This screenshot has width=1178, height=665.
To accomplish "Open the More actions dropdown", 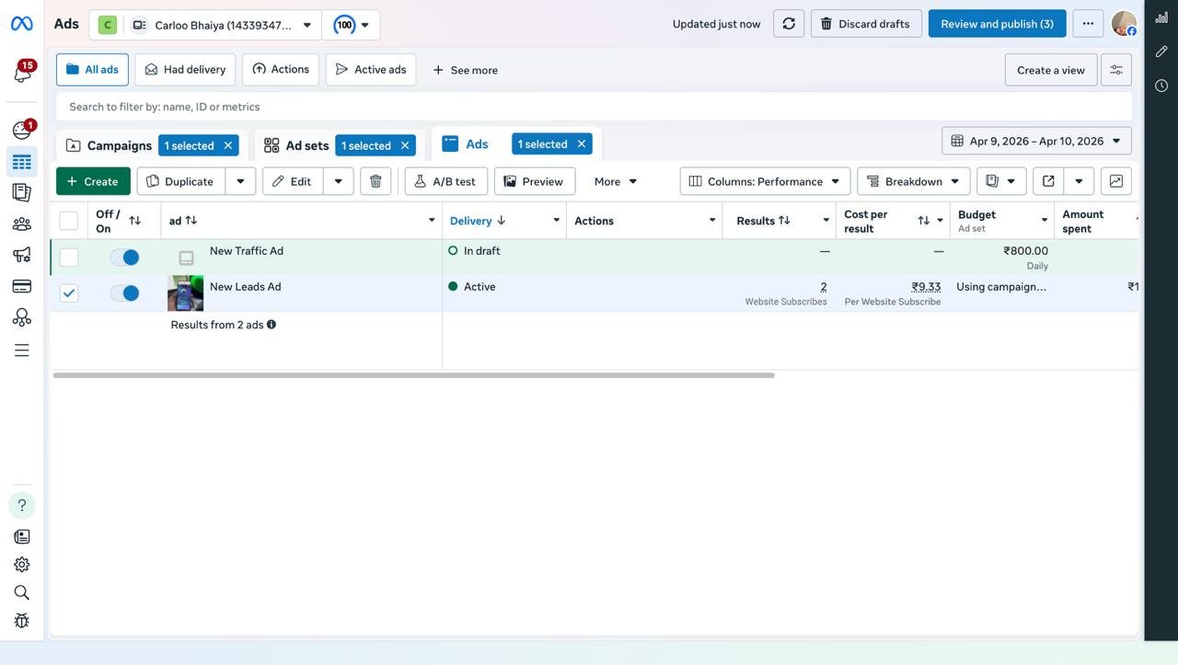I will (616, 181).
